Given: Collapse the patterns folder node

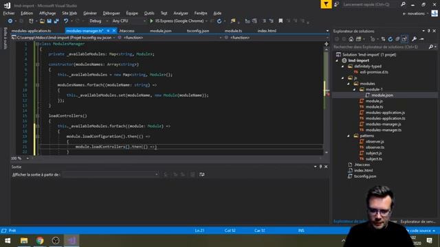Looking at the screenshot, I should pyautogui.click(x=349, y=136).
